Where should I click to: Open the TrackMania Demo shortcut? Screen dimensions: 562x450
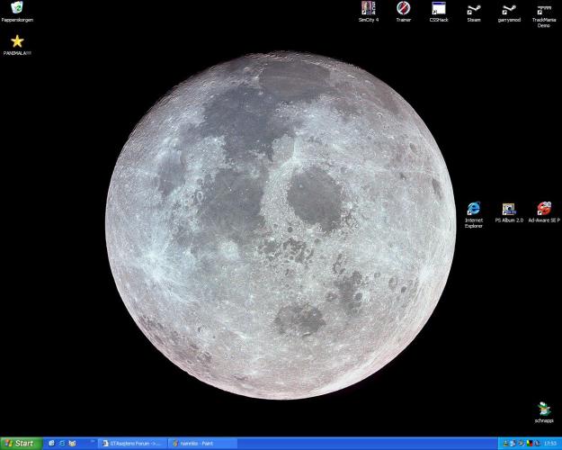point(544,10)
